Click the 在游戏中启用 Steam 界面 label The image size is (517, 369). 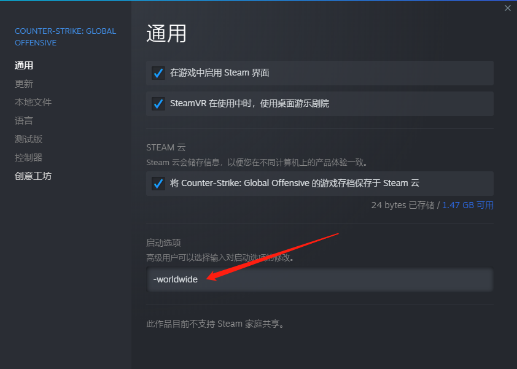coord(220,72)
